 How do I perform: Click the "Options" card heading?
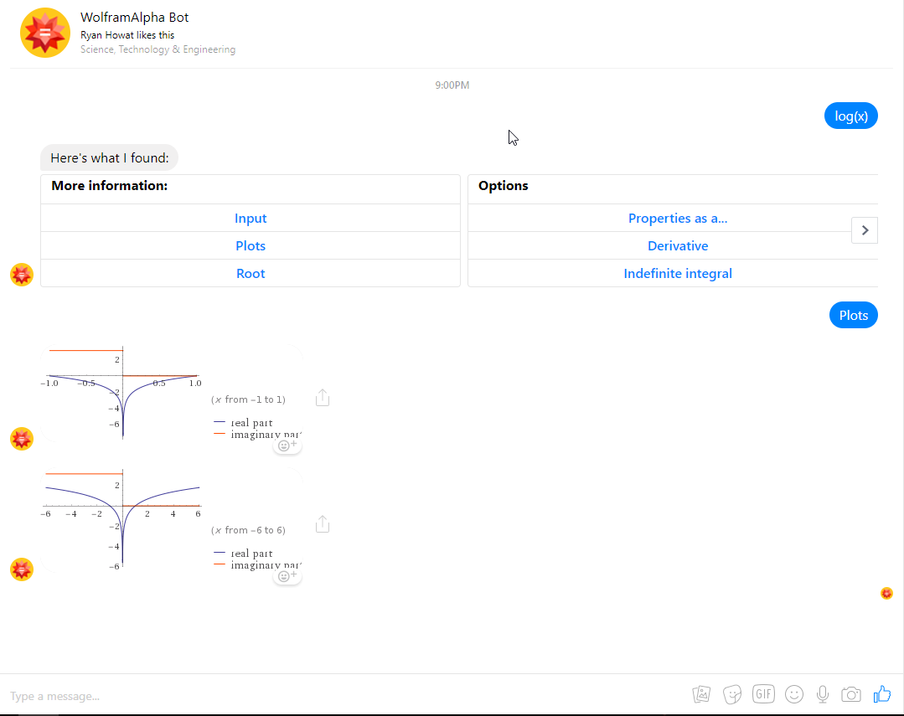pyautogui.click(x=504, y=186)
